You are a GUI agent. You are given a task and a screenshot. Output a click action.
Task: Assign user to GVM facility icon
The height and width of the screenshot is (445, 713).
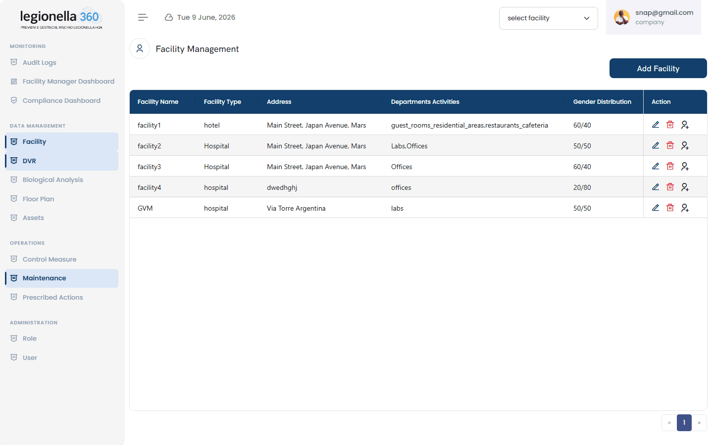coord(685,208)
